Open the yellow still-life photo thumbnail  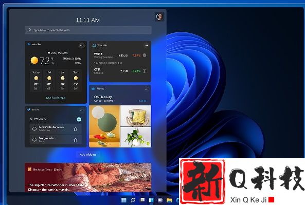[104, 126]
